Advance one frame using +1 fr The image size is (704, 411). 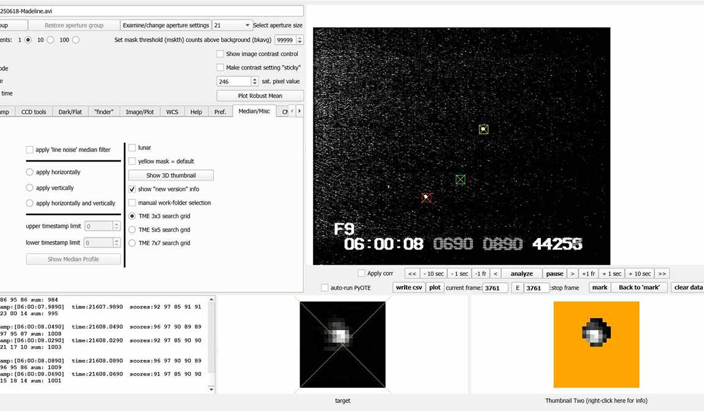pos(588,273)
